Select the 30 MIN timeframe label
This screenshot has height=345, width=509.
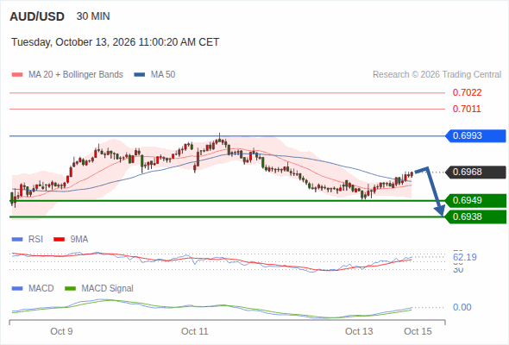[93, 16]
